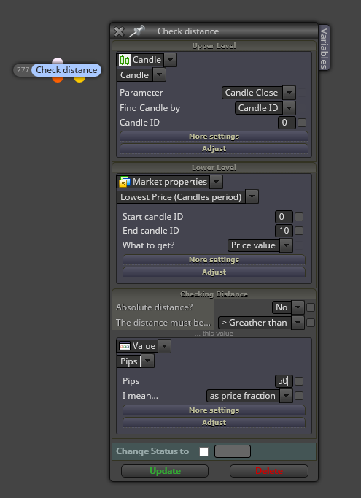
Task: Open the Candle Close parameter dropdown
Action: (x=289, y=93)
